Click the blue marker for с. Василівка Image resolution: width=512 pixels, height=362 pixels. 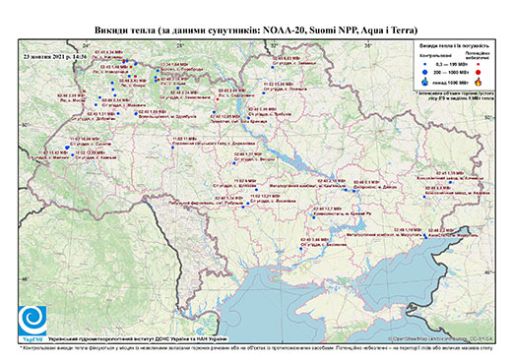(301, 249)
